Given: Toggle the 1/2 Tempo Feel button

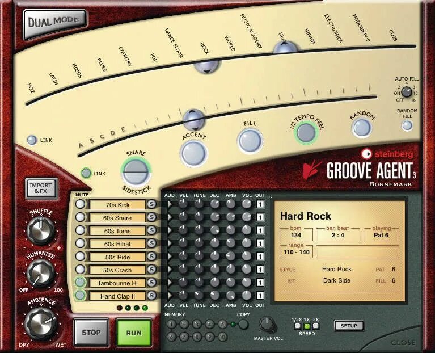Looking at the screenshot, I should click(306, 132).
